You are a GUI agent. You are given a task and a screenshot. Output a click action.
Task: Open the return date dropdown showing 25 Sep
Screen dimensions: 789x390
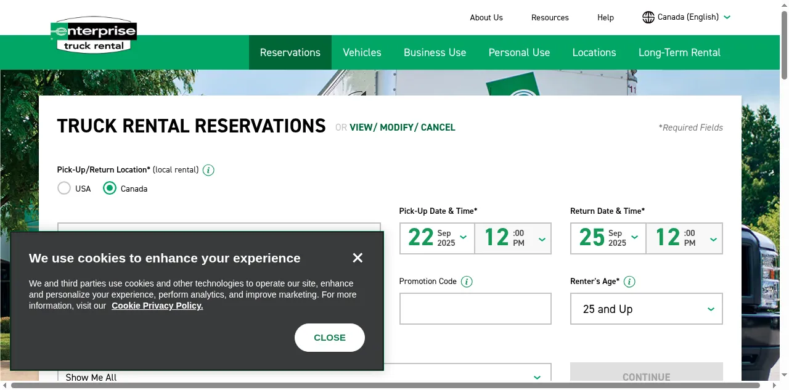click(x=608, y=238)
